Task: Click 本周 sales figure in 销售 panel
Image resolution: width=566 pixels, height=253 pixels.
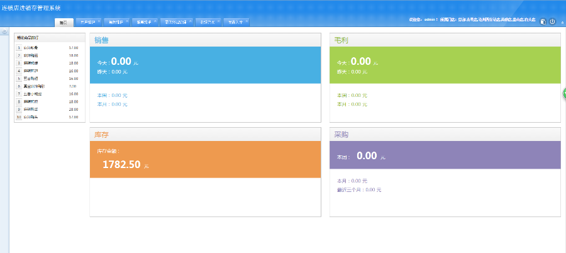Action: click(x=119, y=96)
